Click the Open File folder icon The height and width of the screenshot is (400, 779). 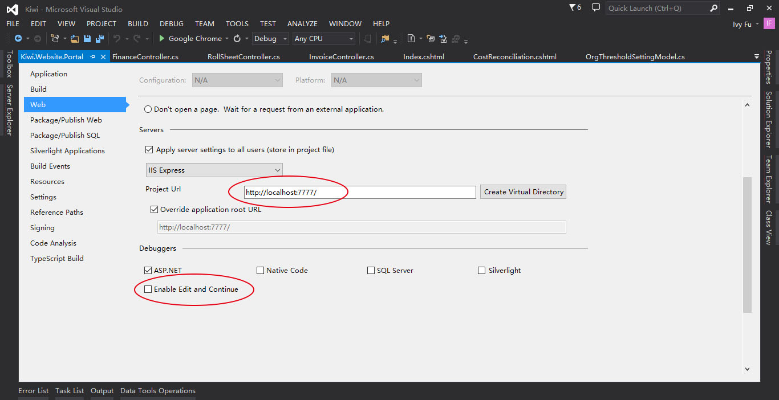pos(75,39)
